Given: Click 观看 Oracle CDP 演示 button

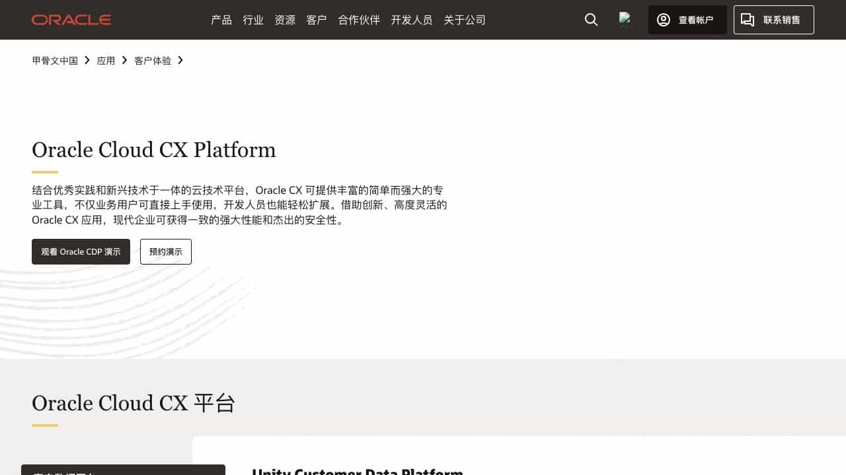Looking at the screenshot, I should [81, 251].
